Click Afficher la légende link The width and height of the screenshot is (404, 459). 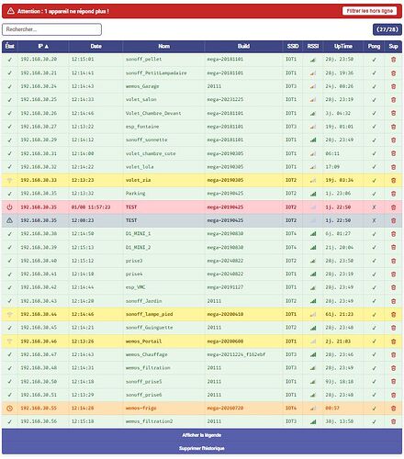[x=202, y=435]
